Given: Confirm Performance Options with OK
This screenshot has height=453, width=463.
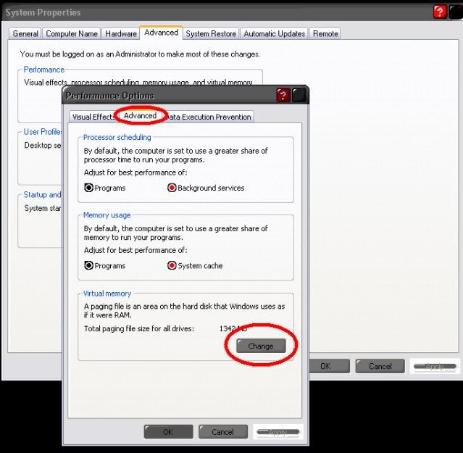Looking at the screenshot, I should click(x=167, y=432).
